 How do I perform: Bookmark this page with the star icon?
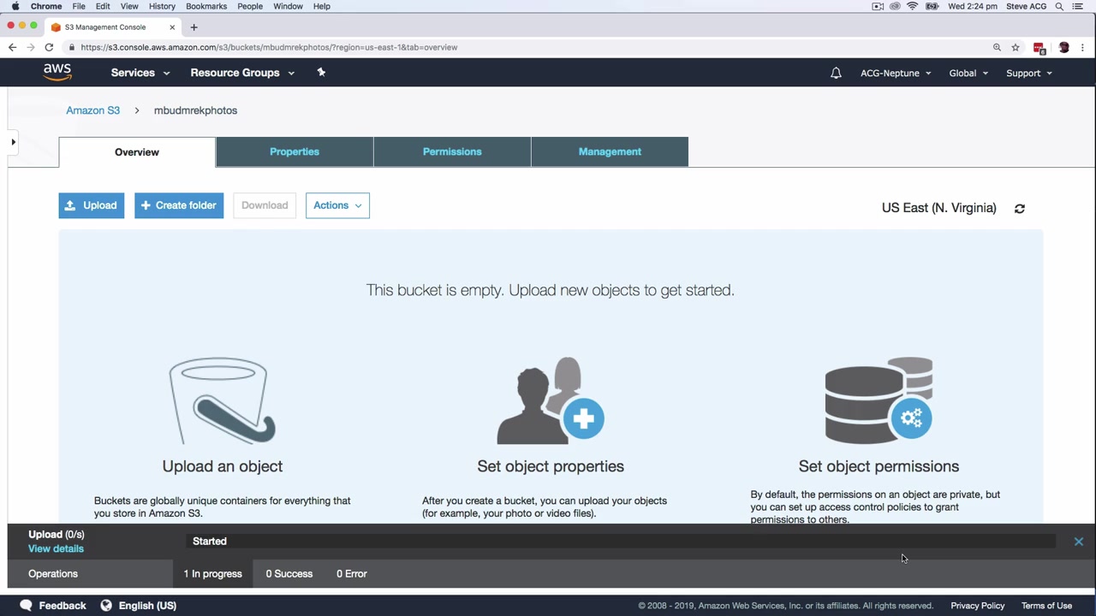tap(1016, 47)
